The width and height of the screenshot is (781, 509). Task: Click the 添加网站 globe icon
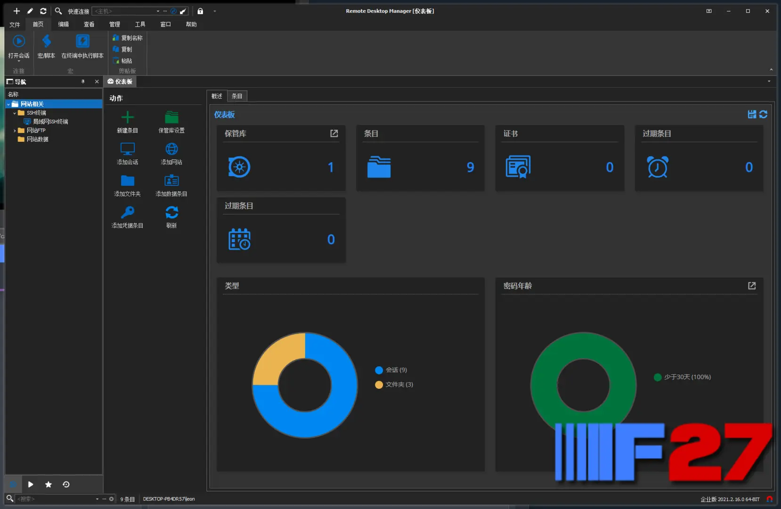coord(171,149)
